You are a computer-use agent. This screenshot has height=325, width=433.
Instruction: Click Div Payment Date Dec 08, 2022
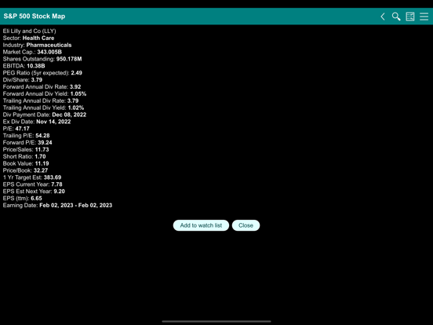45,115
